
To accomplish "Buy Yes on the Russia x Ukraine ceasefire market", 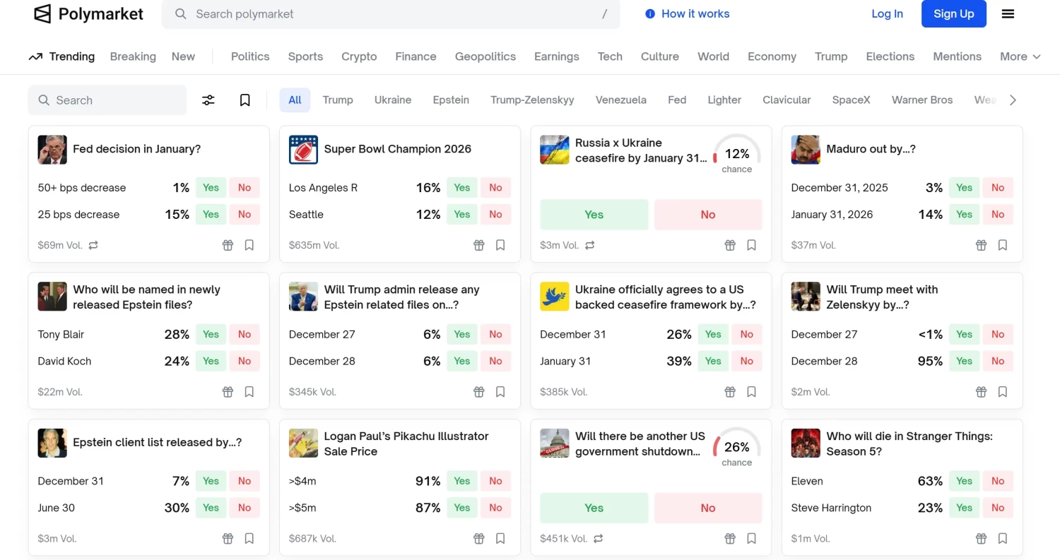I will point(594,215).
